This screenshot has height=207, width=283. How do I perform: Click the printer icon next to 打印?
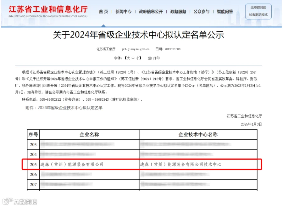[150, 58]
